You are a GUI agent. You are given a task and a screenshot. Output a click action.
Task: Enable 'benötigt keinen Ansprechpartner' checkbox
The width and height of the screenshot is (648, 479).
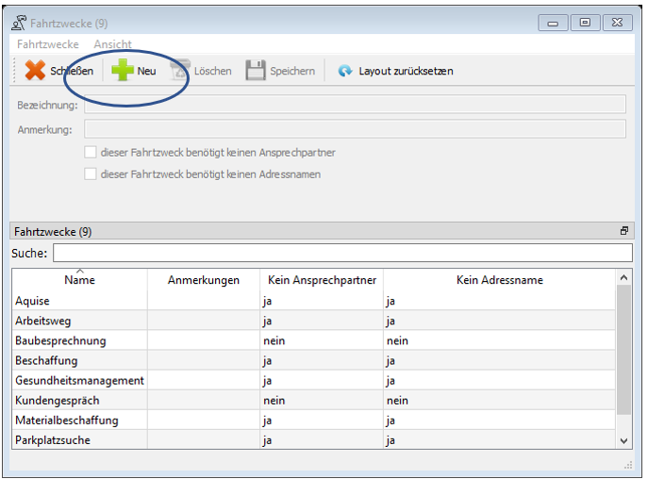(91, 152)
